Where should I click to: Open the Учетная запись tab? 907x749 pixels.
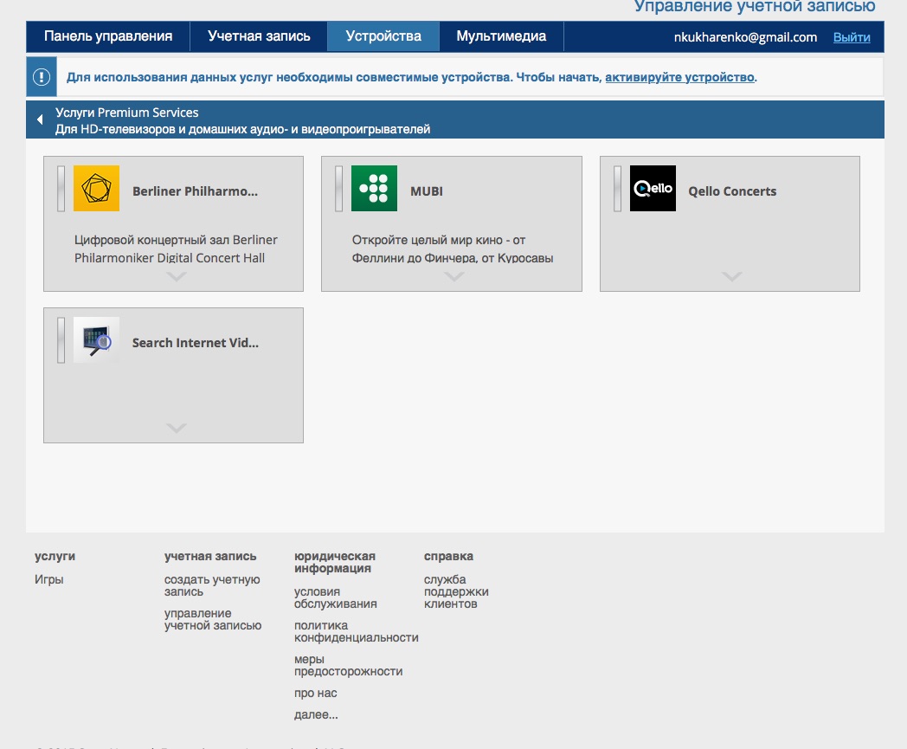point(259,36)
